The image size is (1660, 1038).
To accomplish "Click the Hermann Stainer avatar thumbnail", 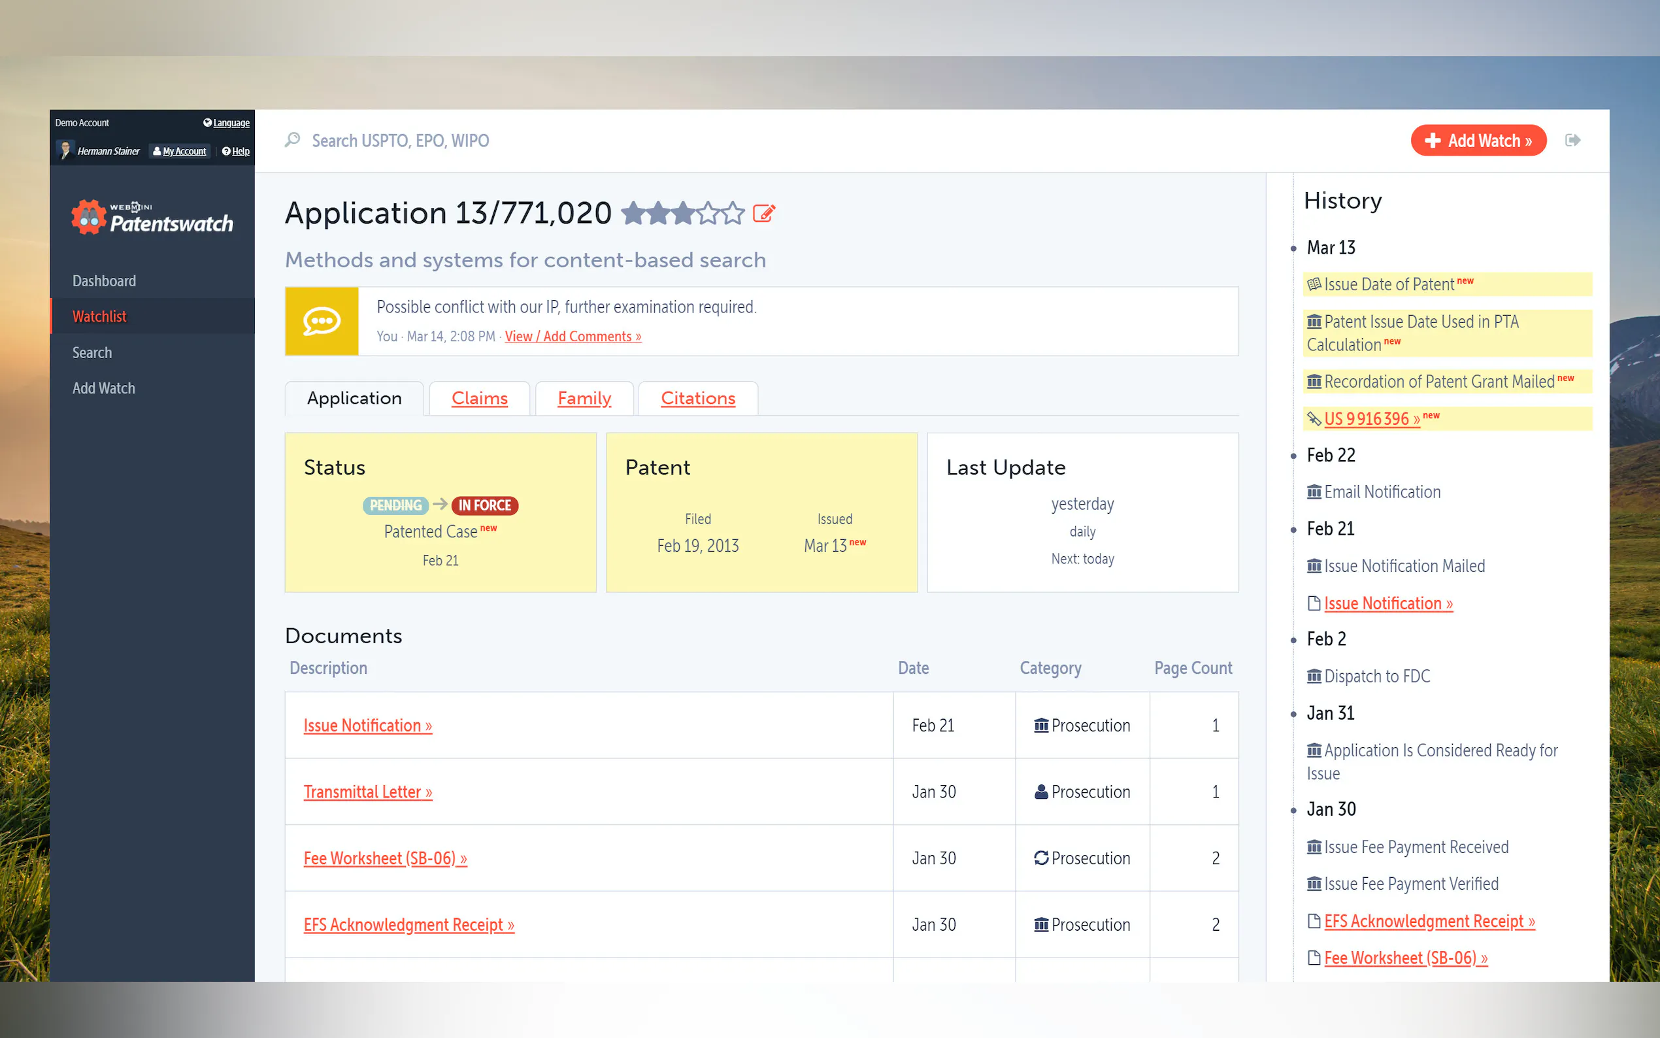I will click(x=65, y=150).
